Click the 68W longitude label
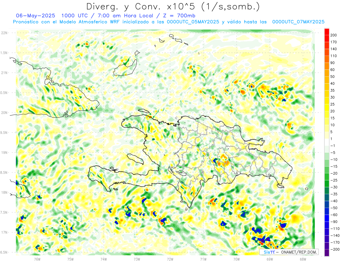Image resolution: width=340 pixels, height=263 pixels. click(303, 259)
